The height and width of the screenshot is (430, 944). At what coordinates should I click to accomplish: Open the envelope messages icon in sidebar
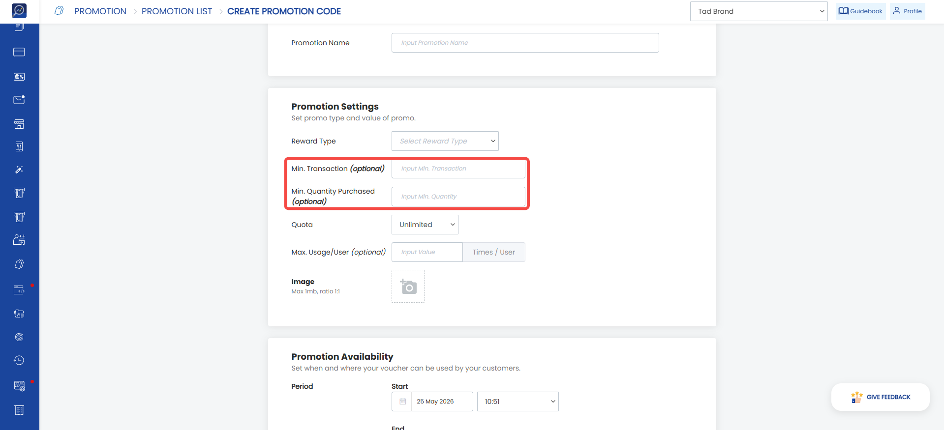(19, 100)
